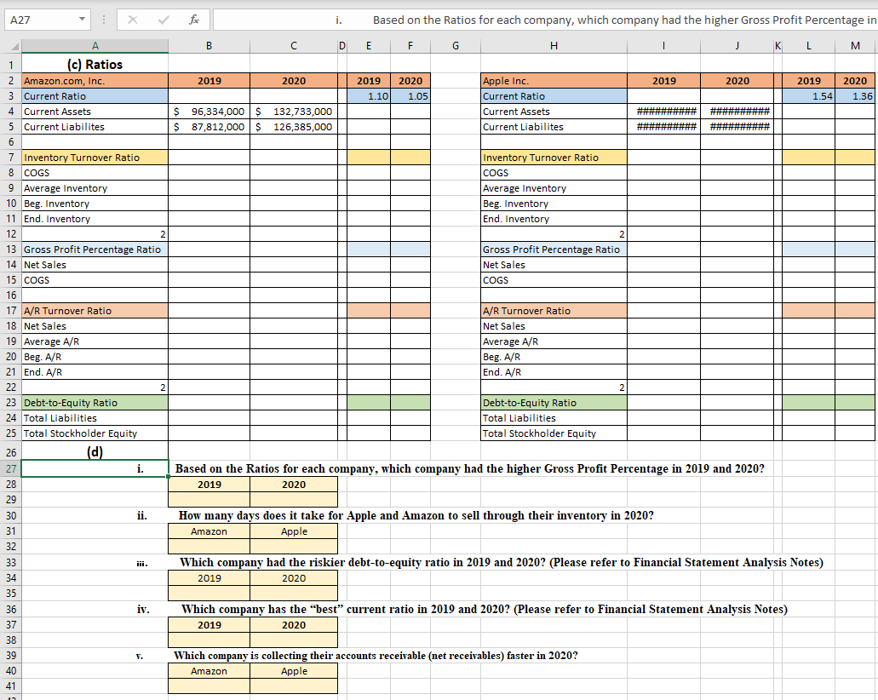Click Apple 'Debt-to-Equity Ratio' label
878x700 pixels.
pos(554,403)
